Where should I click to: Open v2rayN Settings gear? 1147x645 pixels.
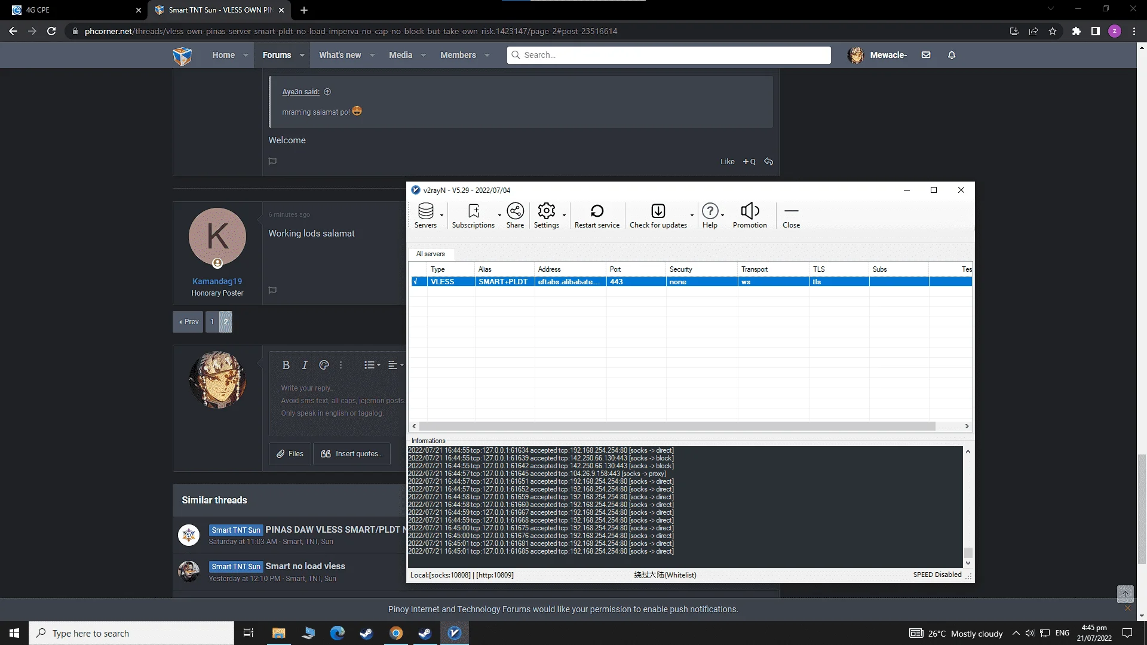(547, 216)
